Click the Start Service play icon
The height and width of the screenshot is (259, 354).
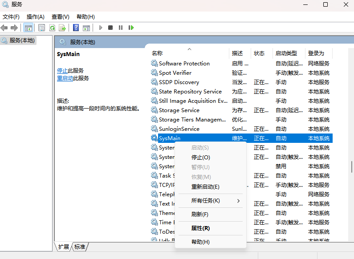[101, 28]
